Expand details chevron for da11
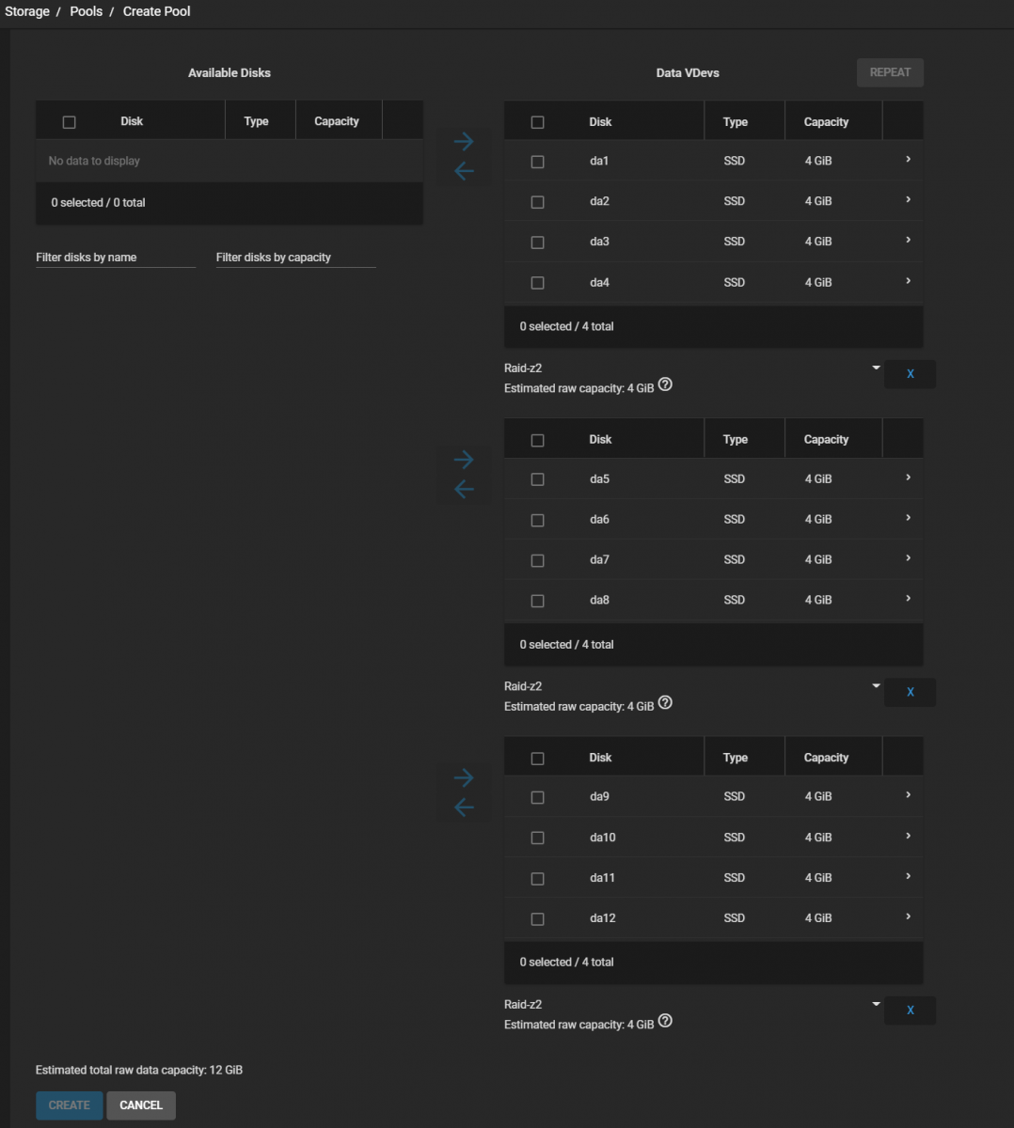The height and width of the screenshot is (1128, 1014). [908, 876]
